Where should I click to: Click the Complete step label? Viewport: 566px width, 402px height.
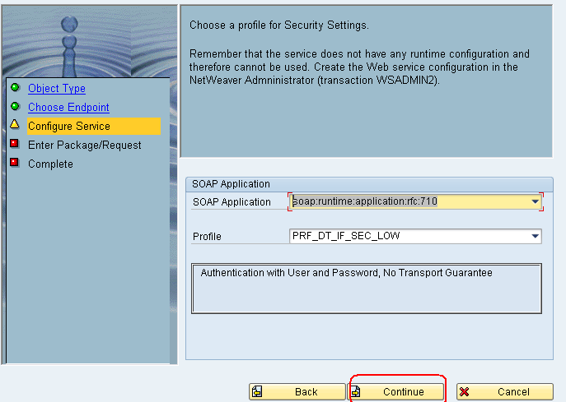click(x=50, y=164)
